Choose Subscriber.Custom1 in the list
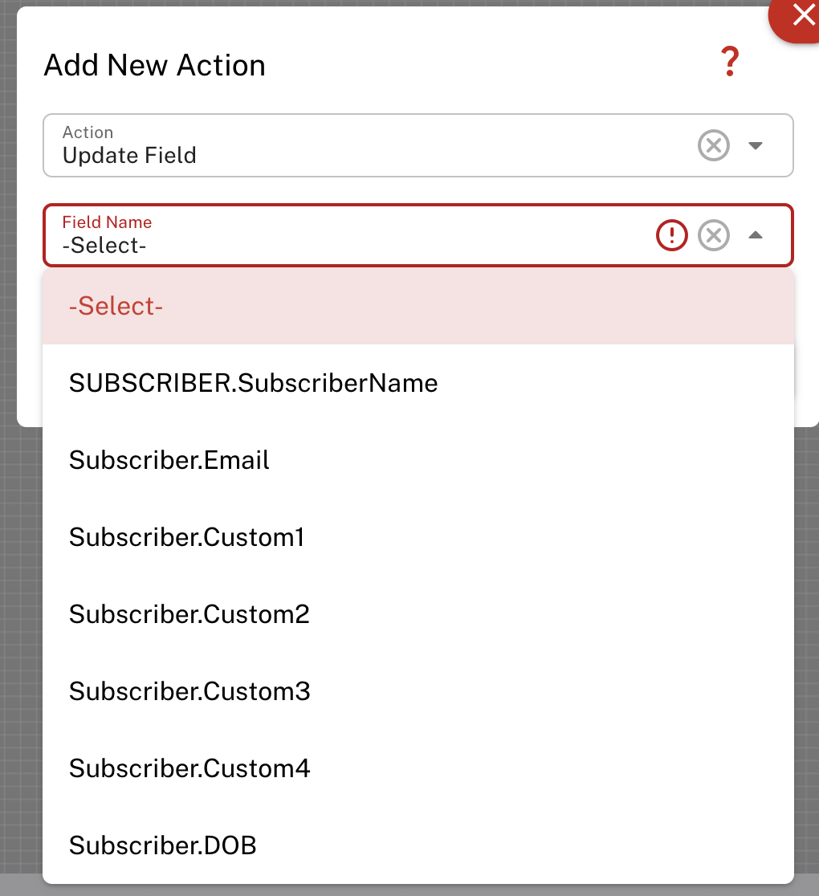819x896 pixels. [x=186, y=537]
